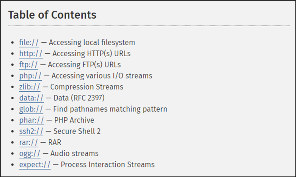The image size is (296, 177).
Task: Follow the ftp:// link
Action: [x=29, y=65]
